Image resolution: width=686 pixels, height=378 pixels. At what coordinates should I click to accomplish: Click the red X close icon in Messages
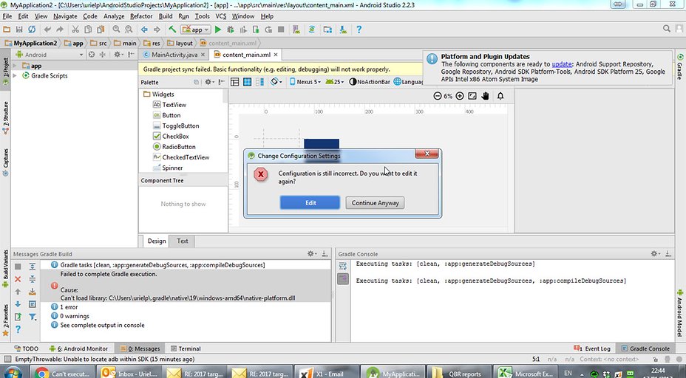click(18, 279)
